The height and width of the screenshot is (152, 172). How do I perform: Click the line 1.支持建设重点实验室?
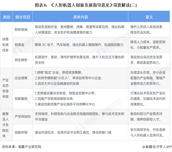pyautogui.click(x=65, y=93)
